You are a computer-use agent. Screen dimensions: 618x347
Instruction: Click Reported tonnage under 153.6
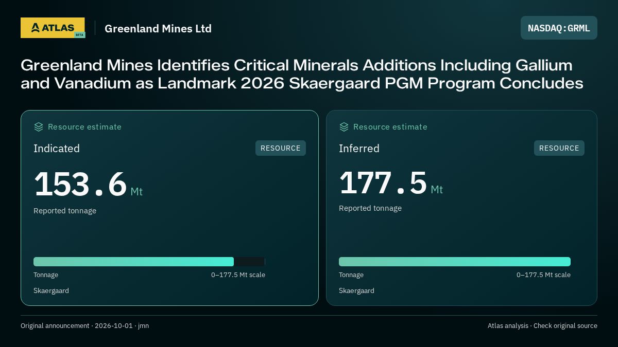tap(65, 211)
